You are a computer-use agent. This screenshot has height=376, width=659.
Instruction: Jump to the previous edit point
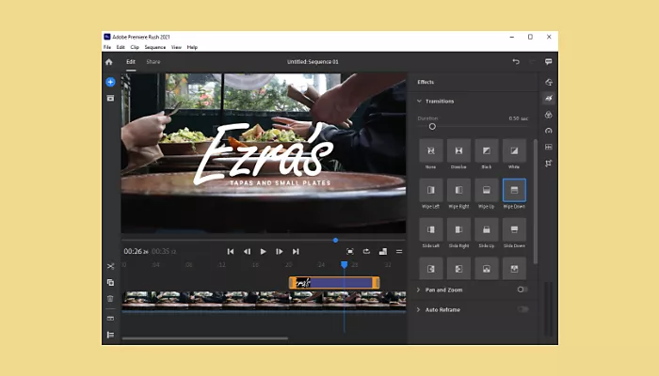(231, 251)
